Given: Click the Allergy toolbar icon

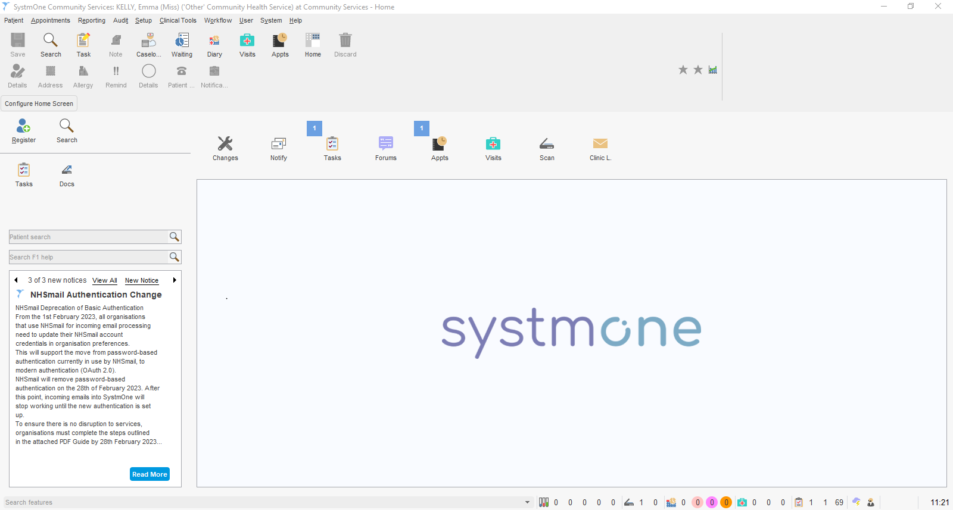Looking at the screenshot, I should (x=83, y=71).
